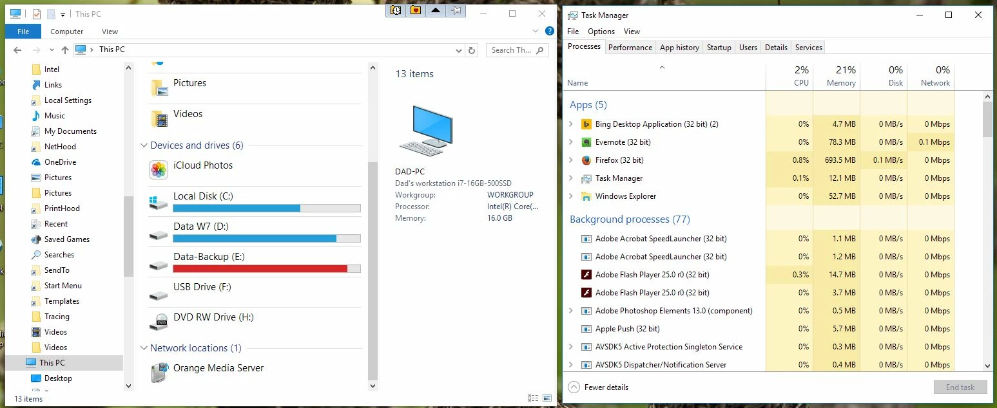Switch to the Startup tab

coord(719,47)
